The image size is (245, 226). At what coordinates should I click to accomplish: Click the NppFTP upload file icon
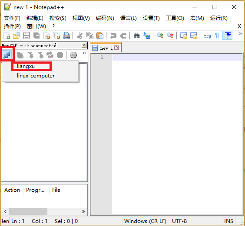(x=40, y=55)
